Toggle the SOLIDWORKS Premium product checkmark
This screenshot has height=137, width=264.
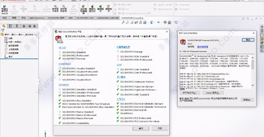tap(60, 58)
